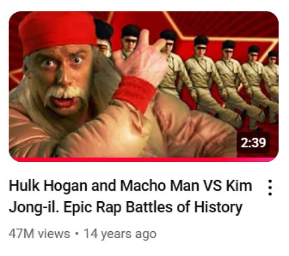Click the word History in the title
Image resolution: width=289 pixels, height=256 pixels.
point(218,208)
